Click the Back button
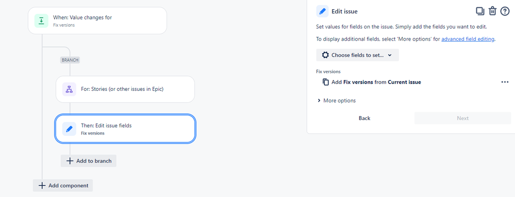Viewport: 515px width, 197px height. tap(364, 119)
